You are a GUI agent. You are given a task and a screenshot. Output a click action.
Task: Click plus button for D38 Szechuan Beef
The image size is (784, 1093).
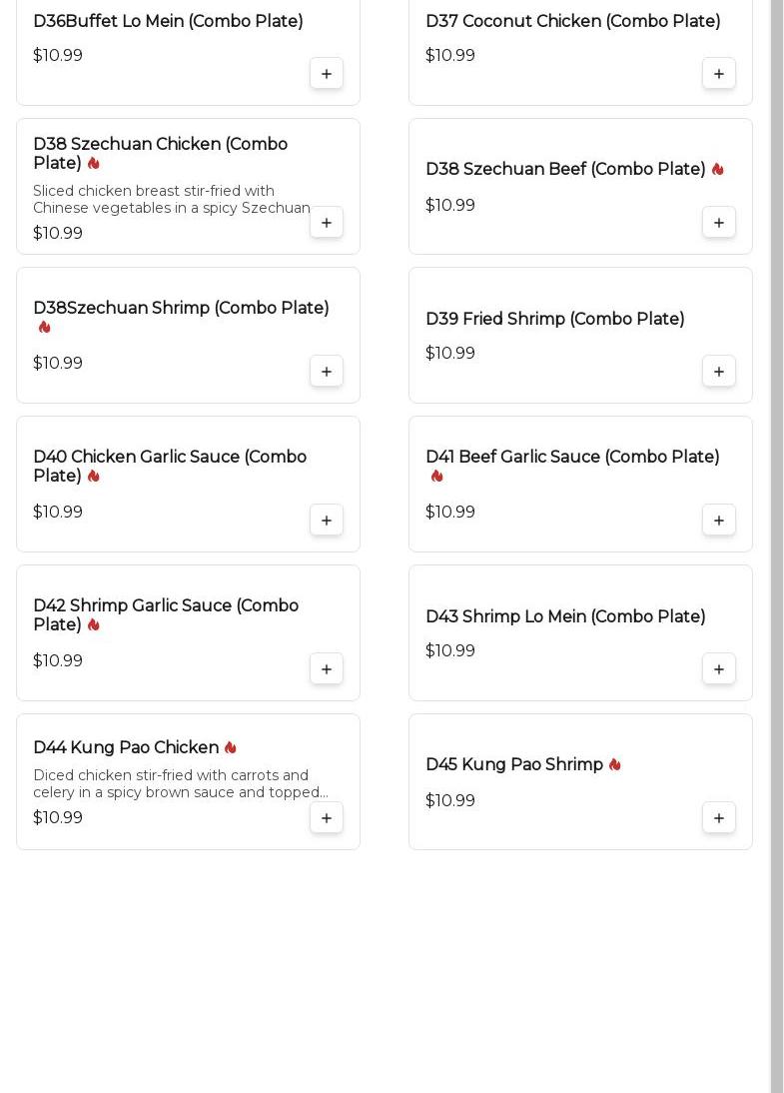tap(719, 223)
